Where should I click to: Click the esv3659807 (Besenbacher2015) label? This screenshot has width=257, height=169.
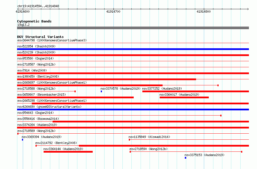click(x=42, y=95)
